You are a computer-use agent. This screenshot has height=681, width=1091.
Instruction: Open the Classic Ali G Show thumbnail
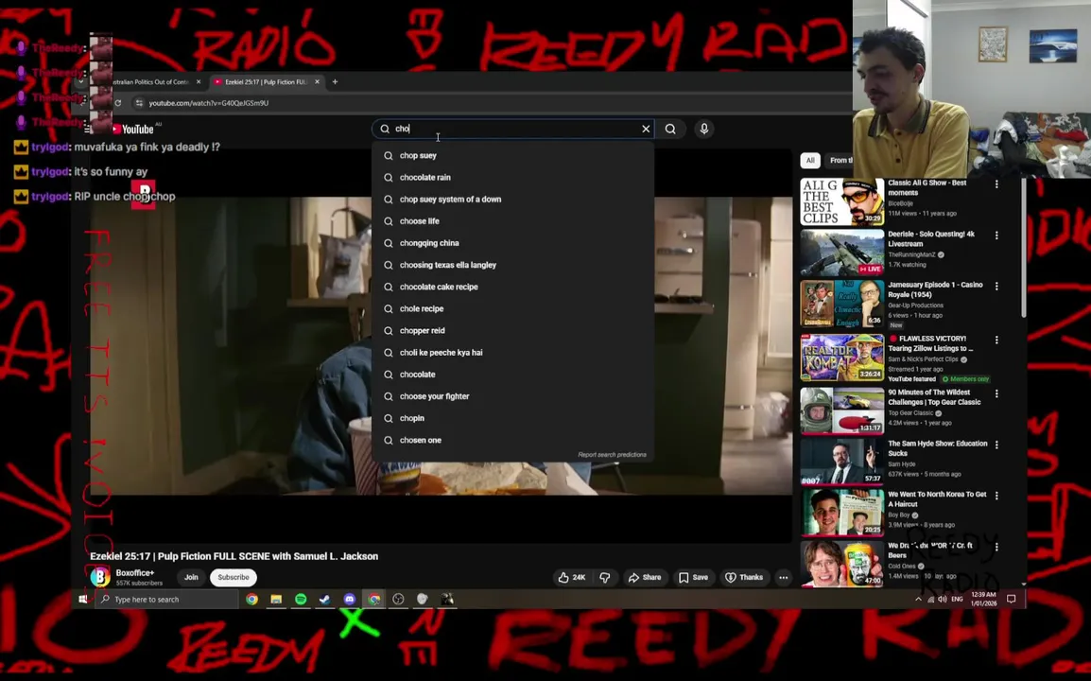pyautogui.click(x=842, y=201)
